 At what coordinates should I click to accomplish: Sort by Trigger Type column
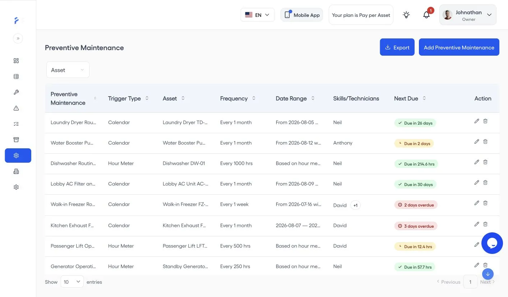[147, 98]
